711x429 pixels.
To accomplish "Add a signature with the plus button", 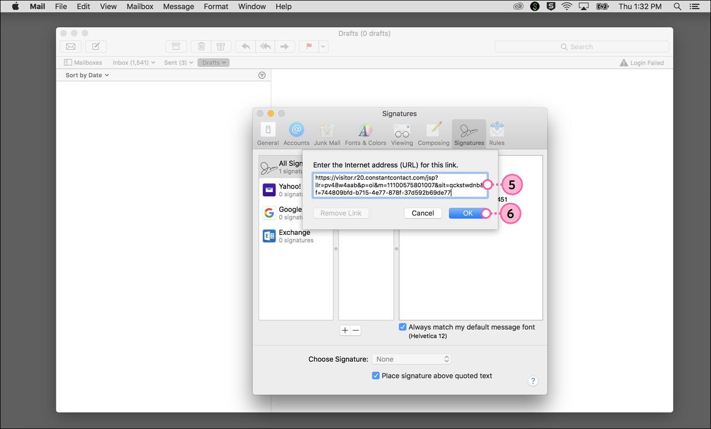I will [x=345, y=331].
